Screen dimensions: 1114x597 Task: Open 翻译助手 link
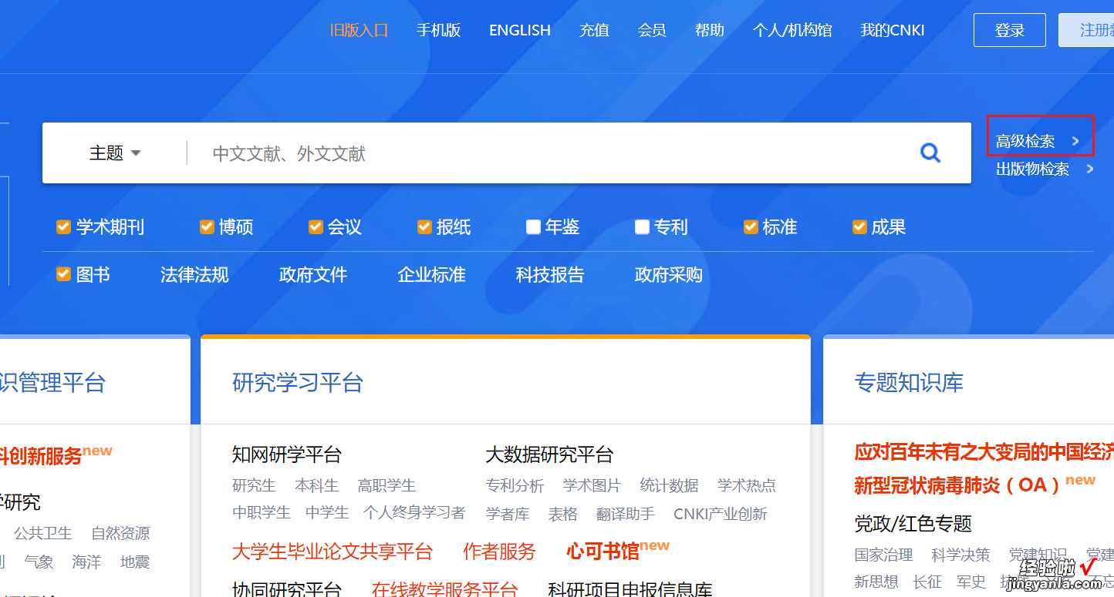626,514
